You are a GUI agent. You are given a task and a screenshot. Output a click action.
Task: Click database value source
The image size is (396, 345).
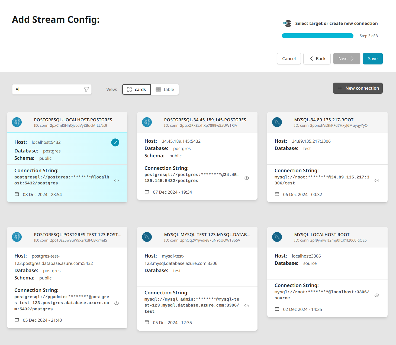310,263
